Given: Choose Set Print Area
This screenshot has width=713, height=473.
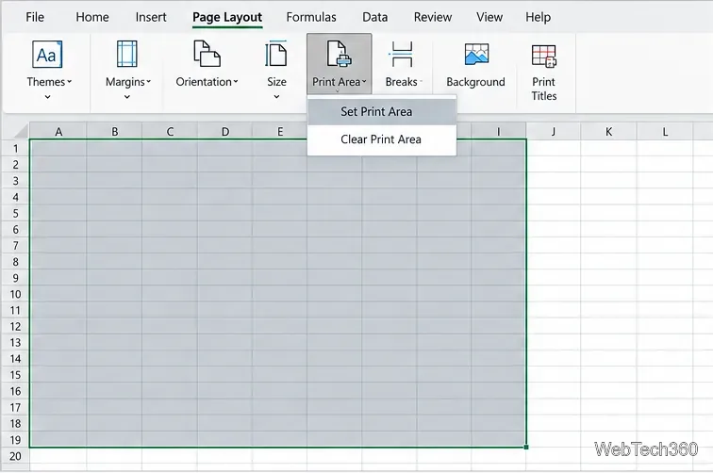Looking at the screenshot, I should coord(382,112).
